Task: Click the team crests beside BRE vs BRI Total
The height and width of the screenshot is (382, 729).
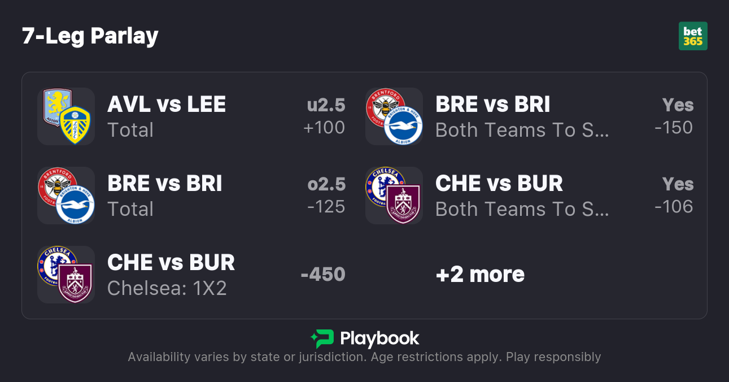Action: [x=66, y=196]
